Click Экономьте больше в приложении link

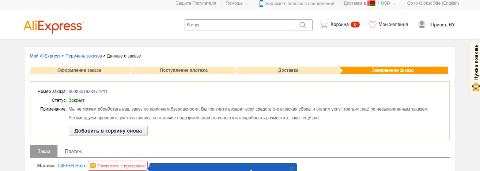coord(299,4)
